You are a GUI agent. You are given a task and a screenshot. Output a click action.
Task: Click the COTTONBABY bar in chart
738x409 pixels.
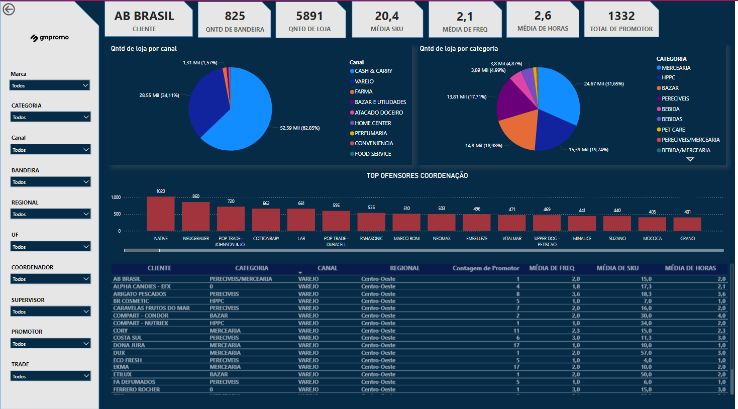coord(266,220)
